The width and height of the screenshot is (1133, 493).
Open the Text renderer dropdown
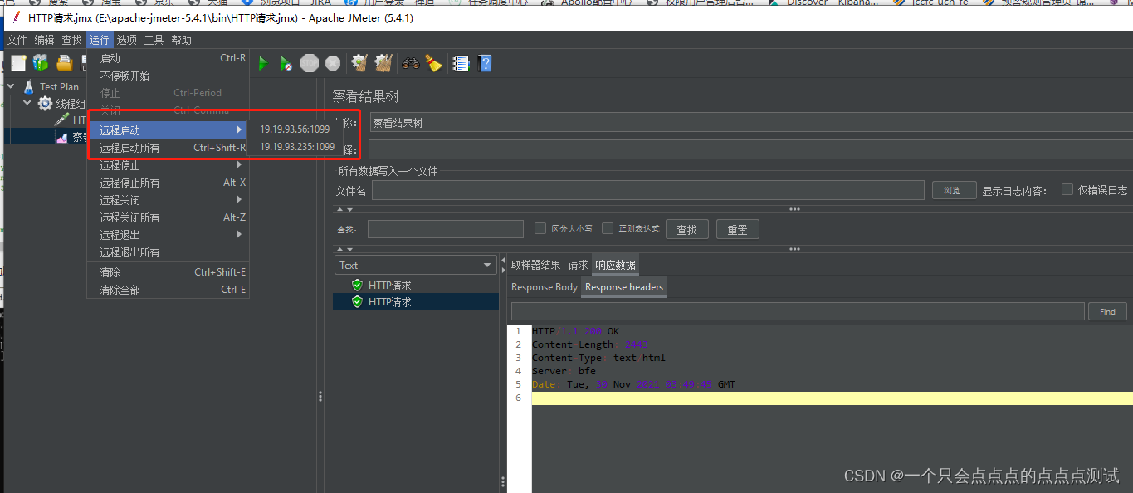pos(416,265)
